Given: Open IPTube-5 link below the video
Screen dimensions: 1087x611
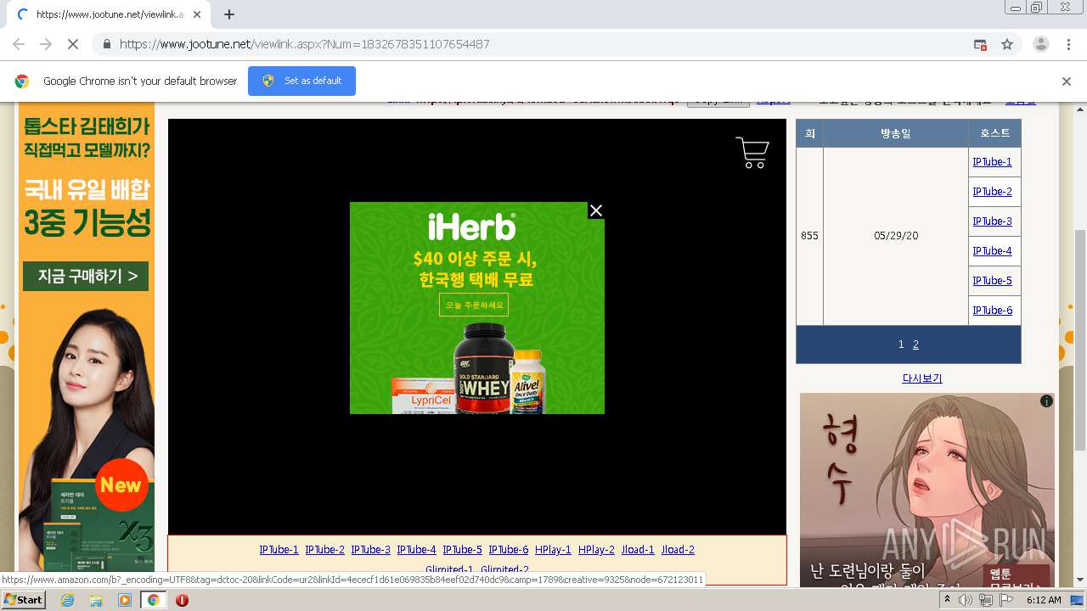Looking at the screenshot, I should [x=462, y=550].
